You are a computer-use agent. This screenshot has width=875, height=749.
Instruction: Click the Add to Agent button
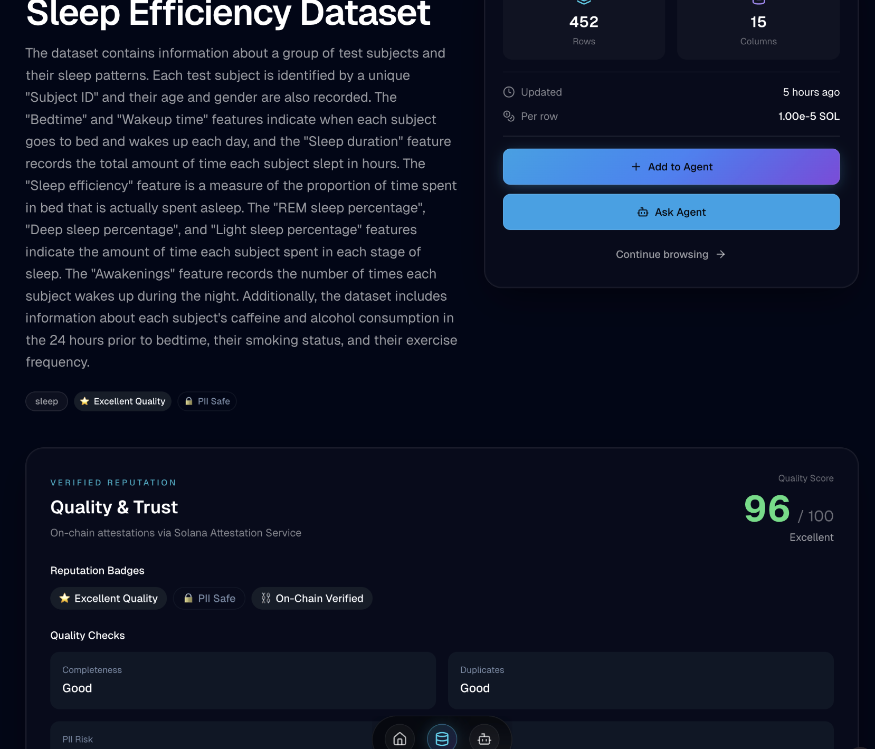(671, 167)
